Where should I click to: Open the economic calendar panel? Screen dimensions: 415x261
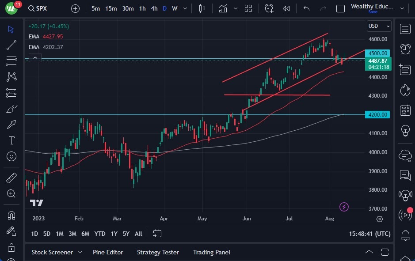(x=405, y=110)
